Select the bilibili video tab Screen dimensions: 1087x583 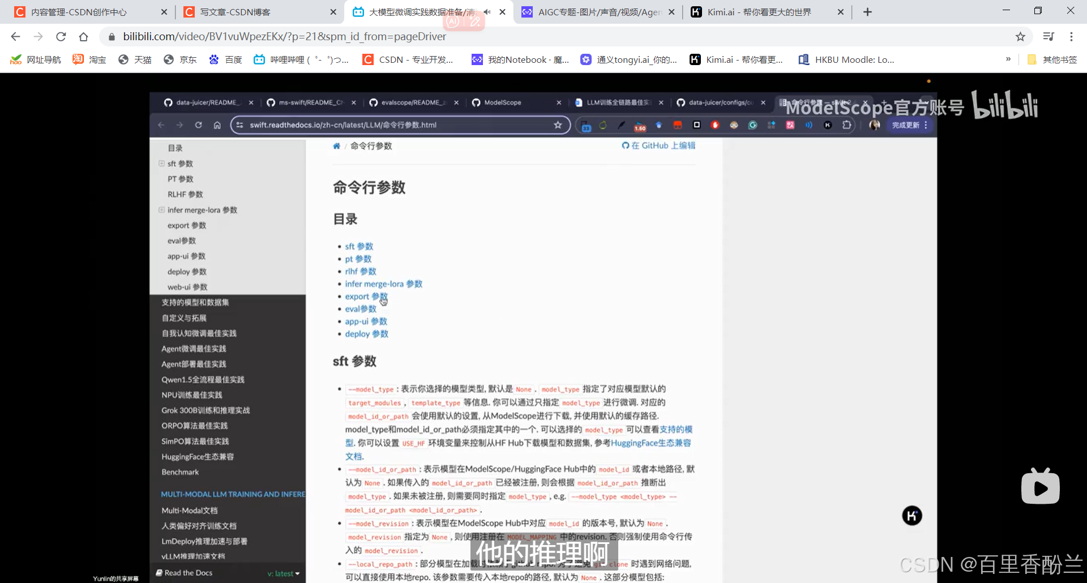[422, 12]
